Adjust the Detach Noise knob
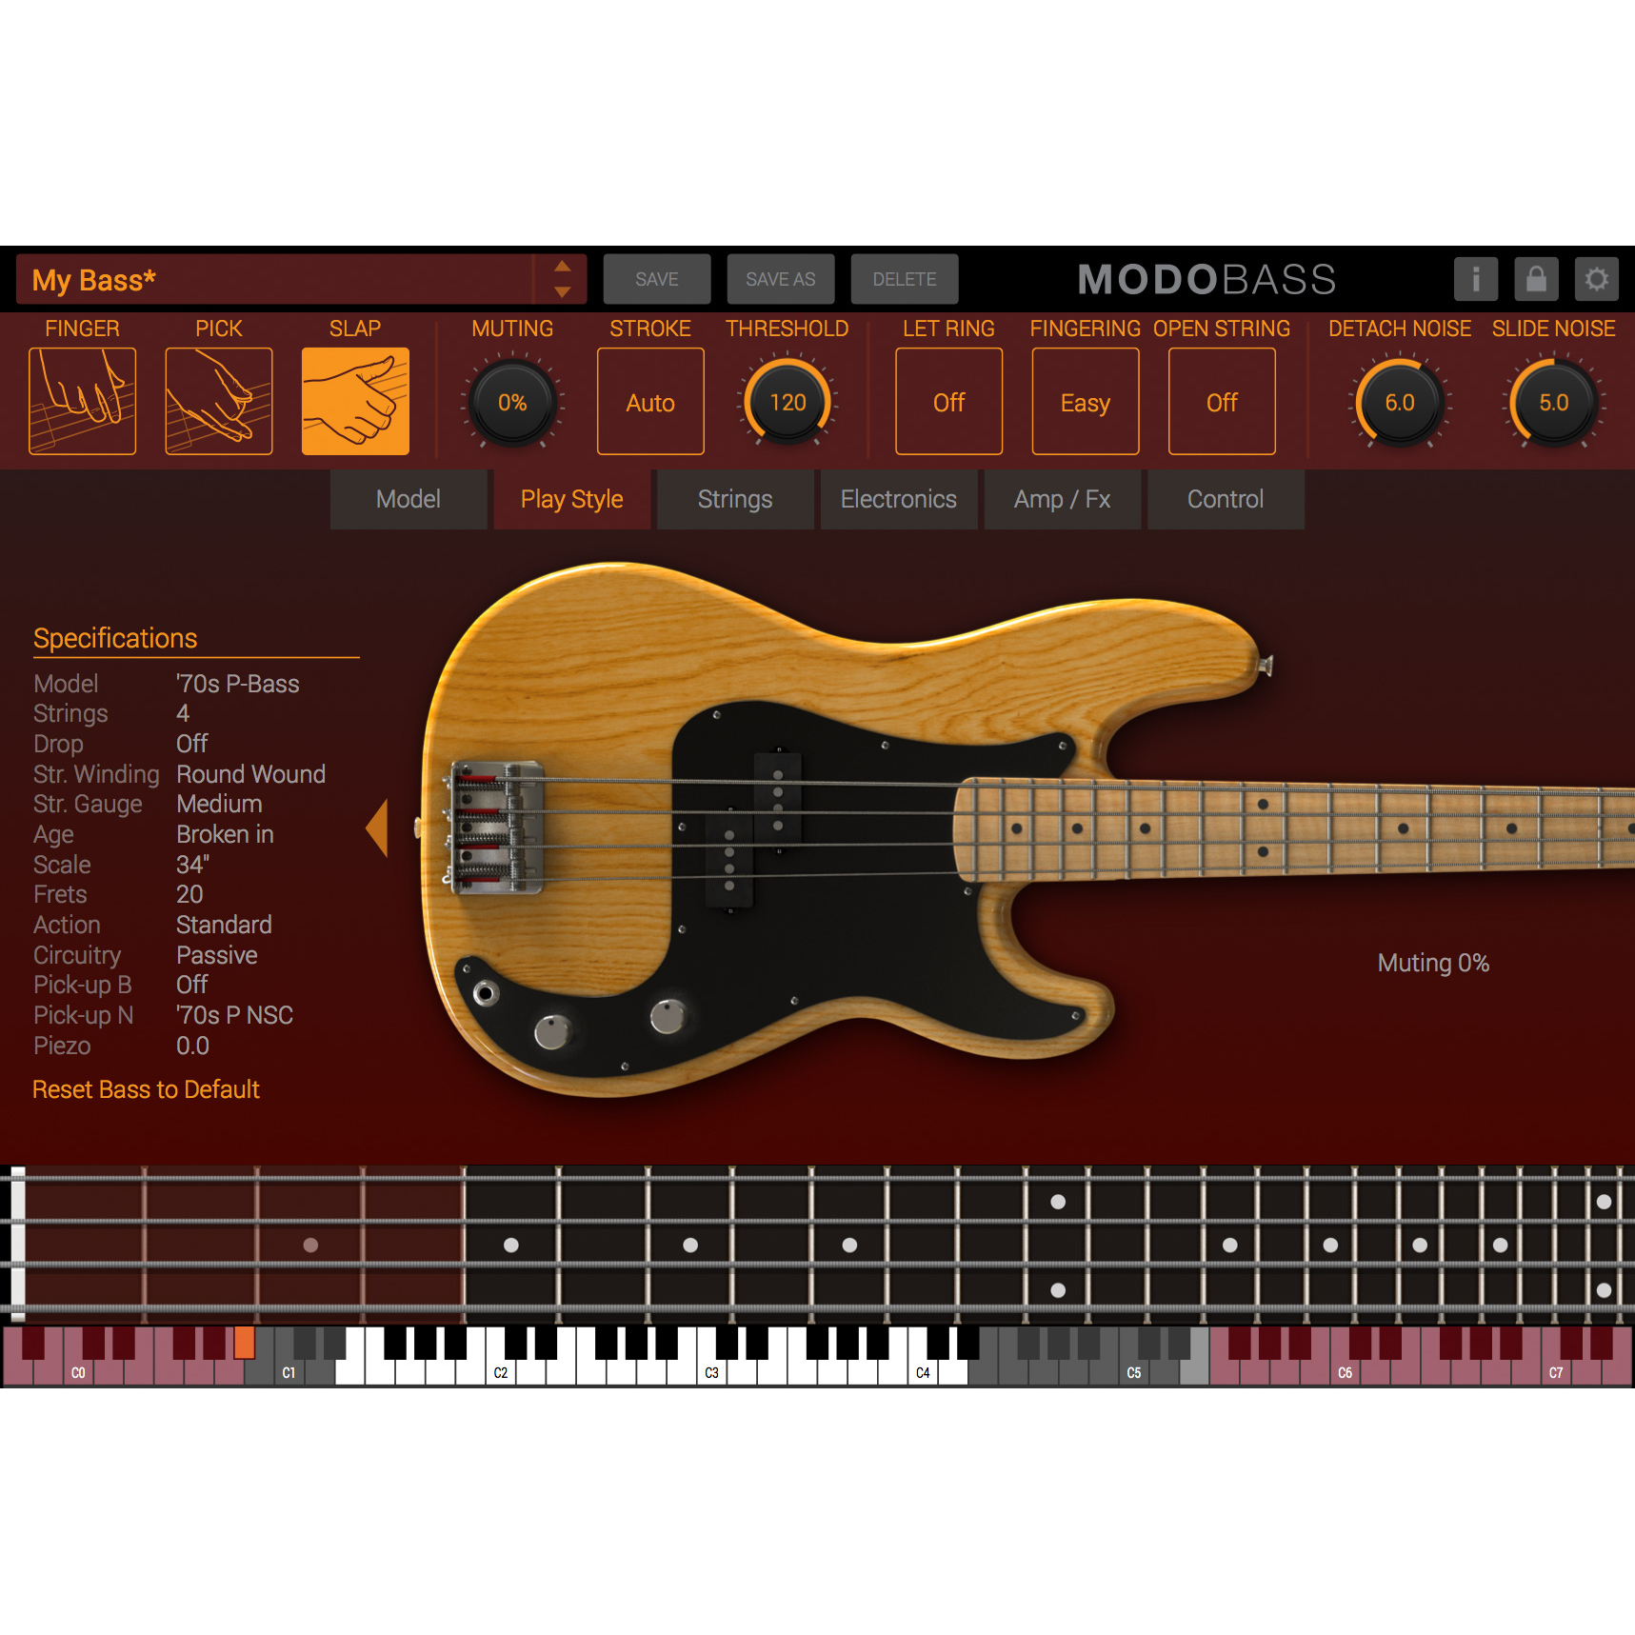 click(1400, 402)
